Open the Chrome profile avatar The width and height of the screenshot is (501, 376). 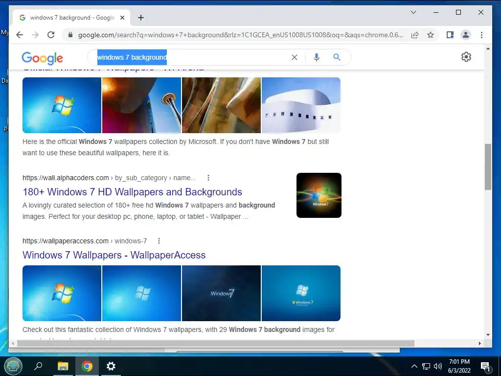[466, 35]
